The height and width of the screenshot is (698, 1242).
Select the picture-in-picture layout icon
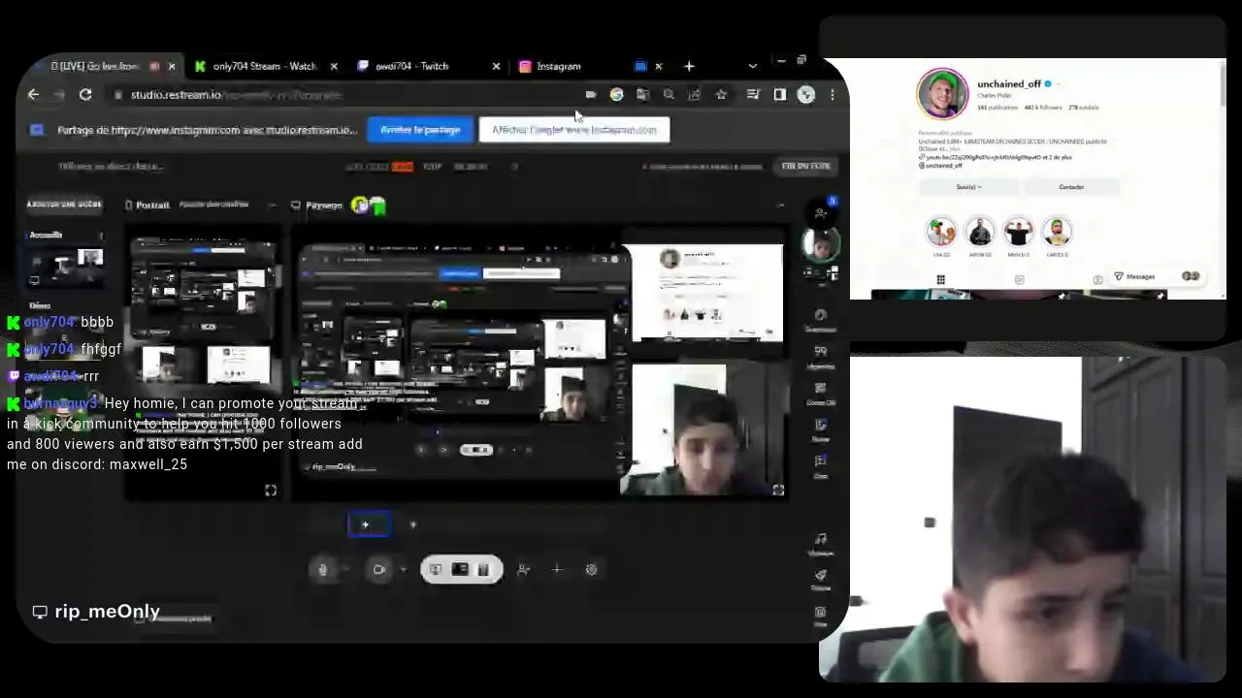point(460,570)
